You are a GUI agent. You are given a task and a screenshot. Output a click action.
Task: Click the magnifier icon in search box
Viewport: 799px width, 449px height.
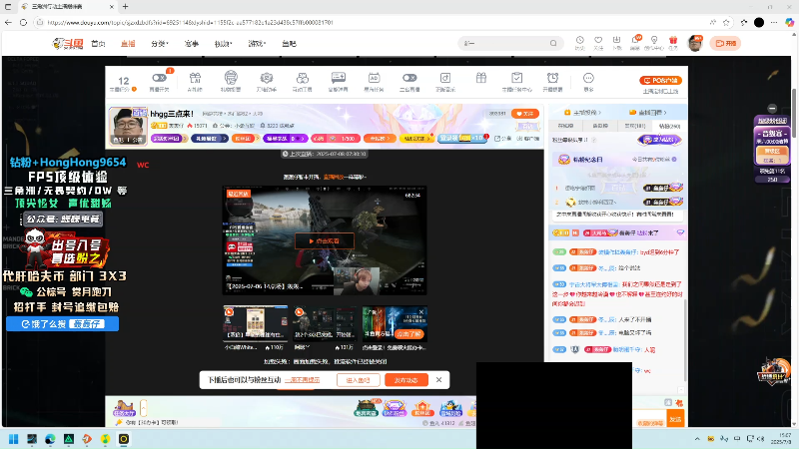coord(553,43)
